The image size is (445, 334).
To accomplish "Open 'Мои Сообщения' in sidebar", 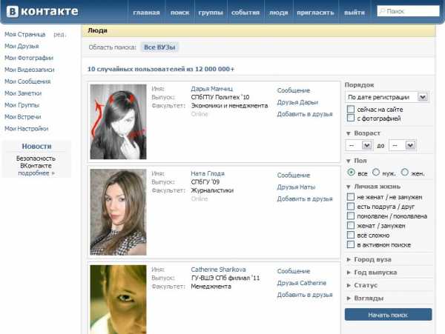I will click(x=27, y=81).
